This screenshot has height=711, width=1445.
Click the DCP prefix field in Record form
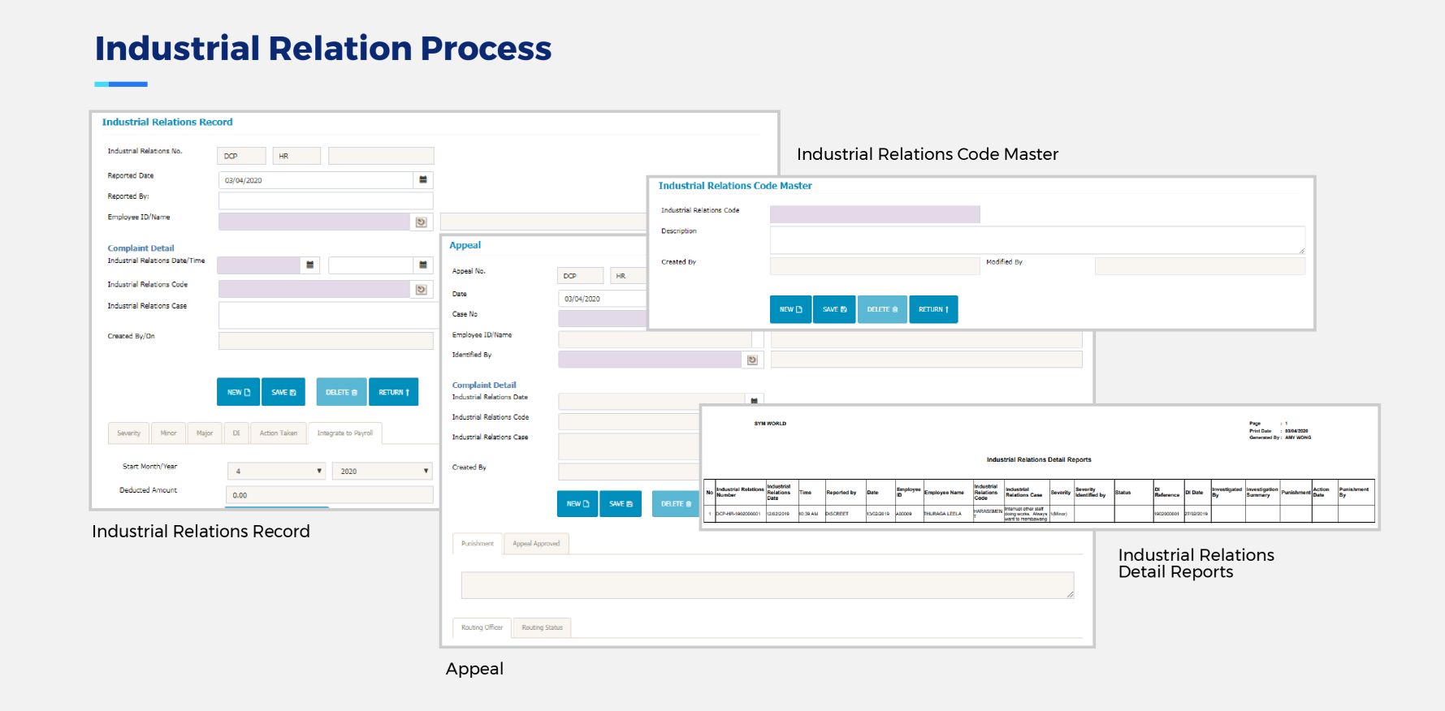(241, 156)
